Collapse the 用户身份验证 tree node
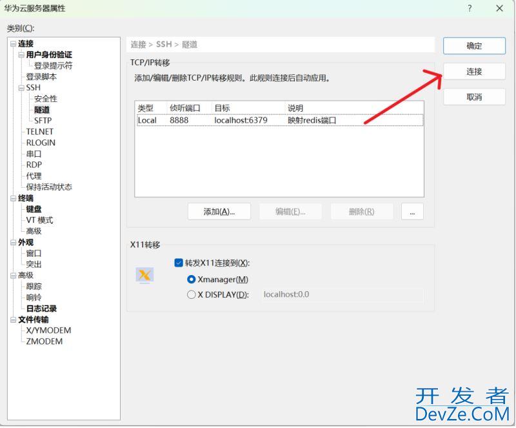Viewport: 516px width, 428px height. (x=21, y=55)
